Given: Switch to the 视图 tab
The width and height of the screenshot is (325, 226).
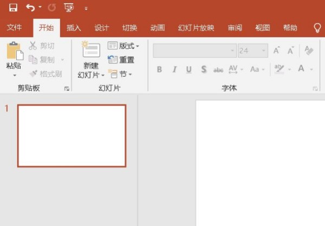Looking at the screenshot, I should click(x=263, y=28).
